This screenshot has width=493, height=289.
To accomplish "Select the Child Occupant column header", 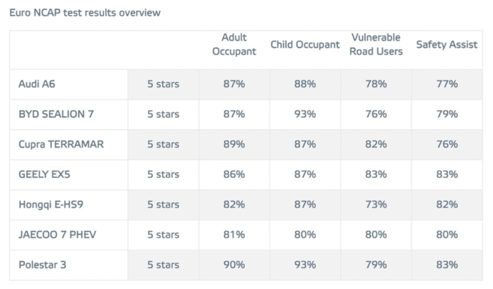I will coord(305,45).
